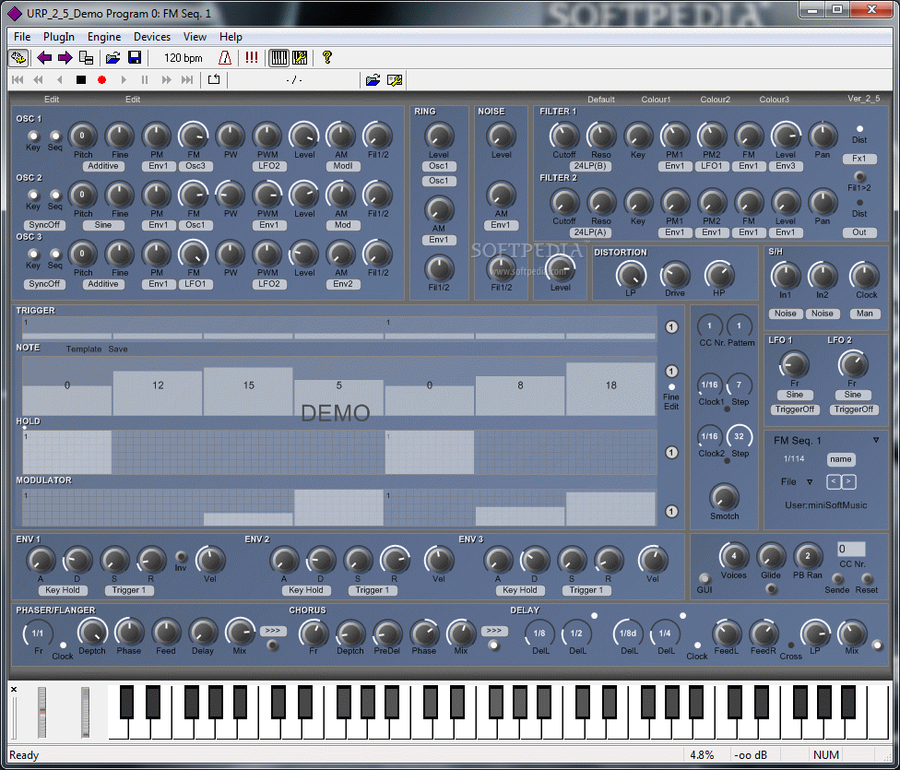The width and height of the screenshot is (900, 770).
Task: Expand the FM Seq. 1 program dropdown arrow
Action: tap(876, 441)
